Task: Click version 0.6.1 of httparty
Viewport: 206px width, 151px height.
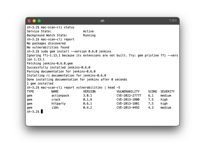Action: 87,104
